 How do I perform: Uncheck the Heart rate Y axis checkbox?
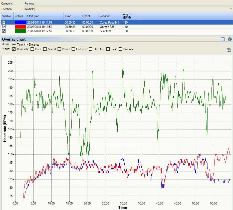(x=14, y=49)
